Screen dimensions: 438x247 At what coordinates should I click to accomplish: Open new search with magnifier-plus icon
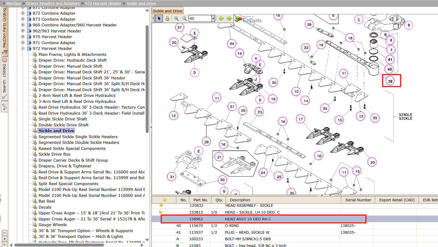tap(4, 107)
